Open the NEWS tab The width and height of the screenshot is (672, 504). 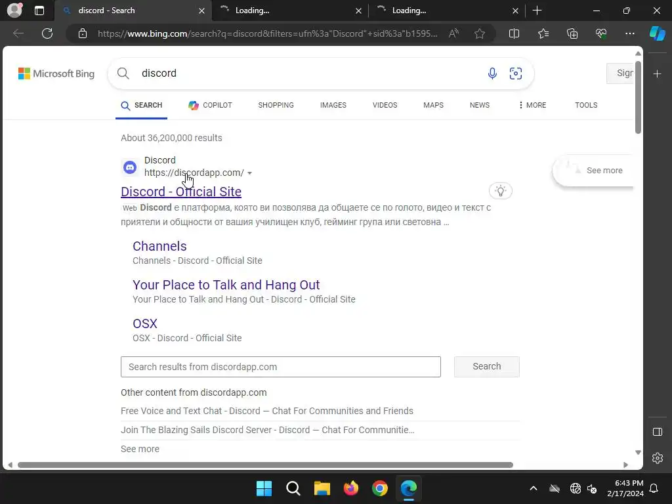point(480,105)
